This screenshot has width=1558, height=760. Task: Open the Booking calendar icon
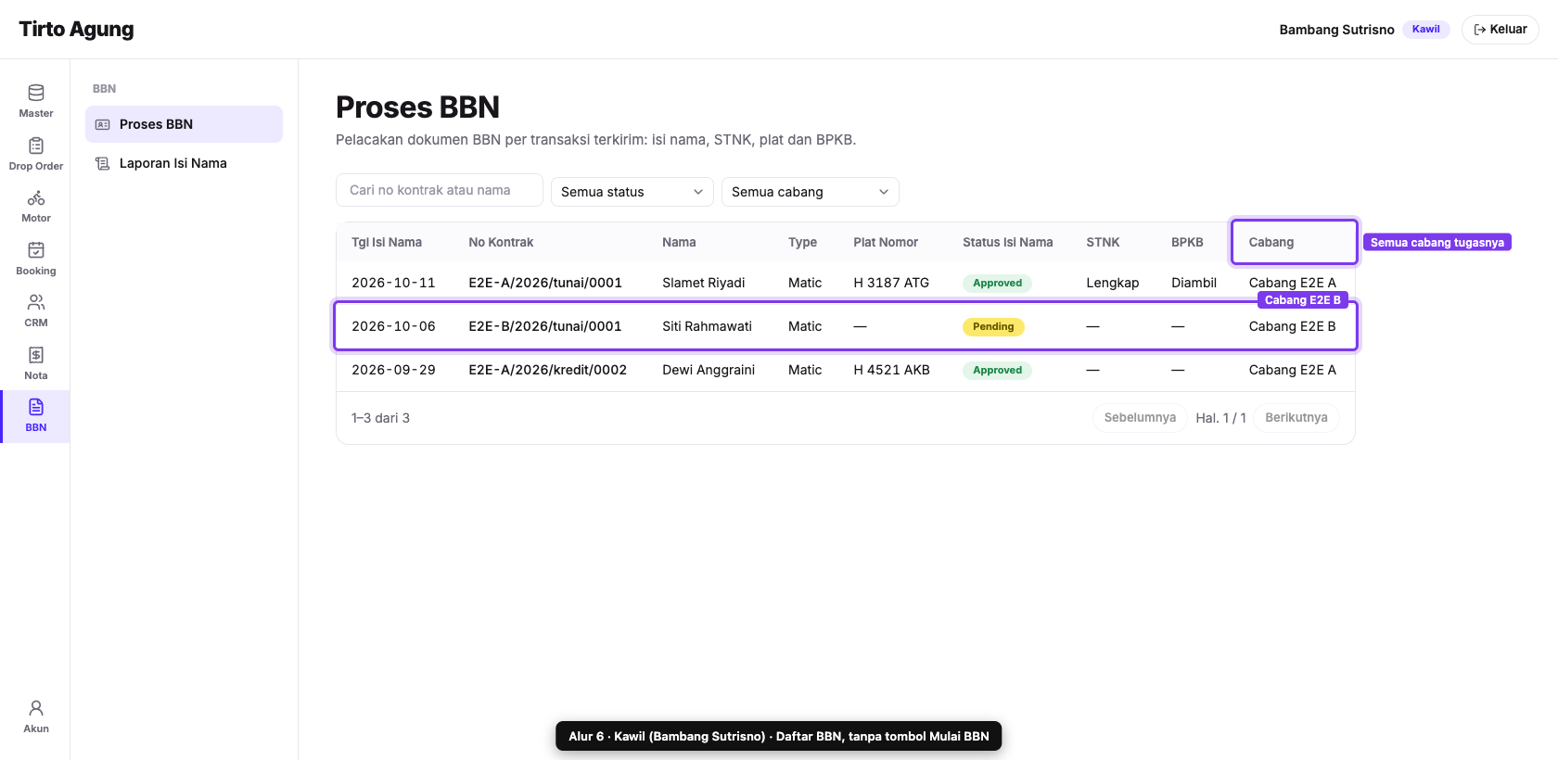(36, 250)
